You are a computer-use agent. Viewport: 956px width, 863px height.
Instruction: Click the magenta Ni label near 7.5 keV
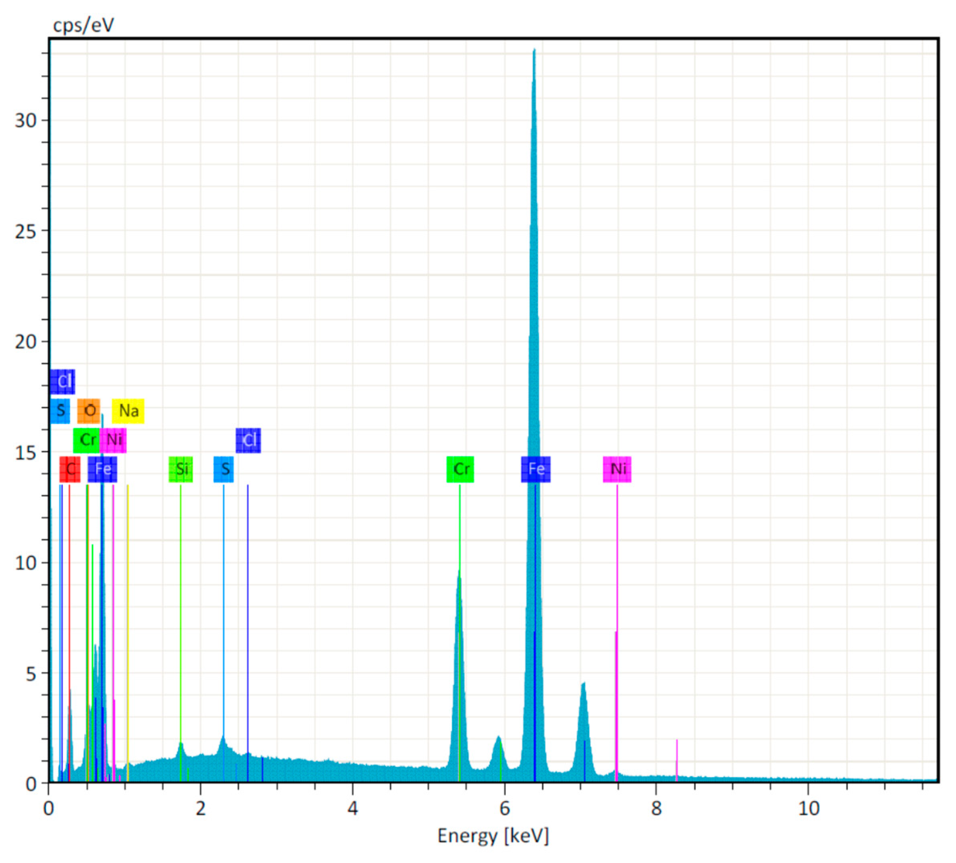pos(617,469)
